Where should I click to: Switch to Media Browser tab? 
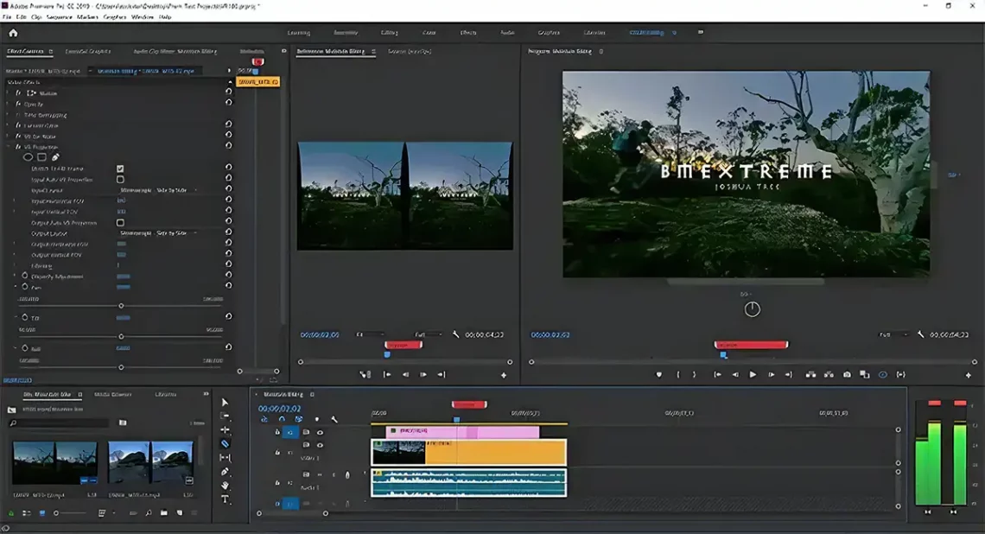[x=112, y=395]
